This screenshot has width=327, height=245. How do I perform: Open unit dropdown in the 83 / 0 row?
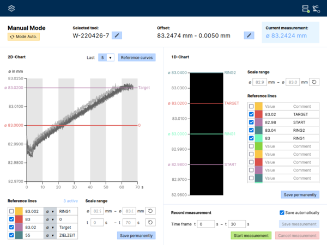[50, 219]
